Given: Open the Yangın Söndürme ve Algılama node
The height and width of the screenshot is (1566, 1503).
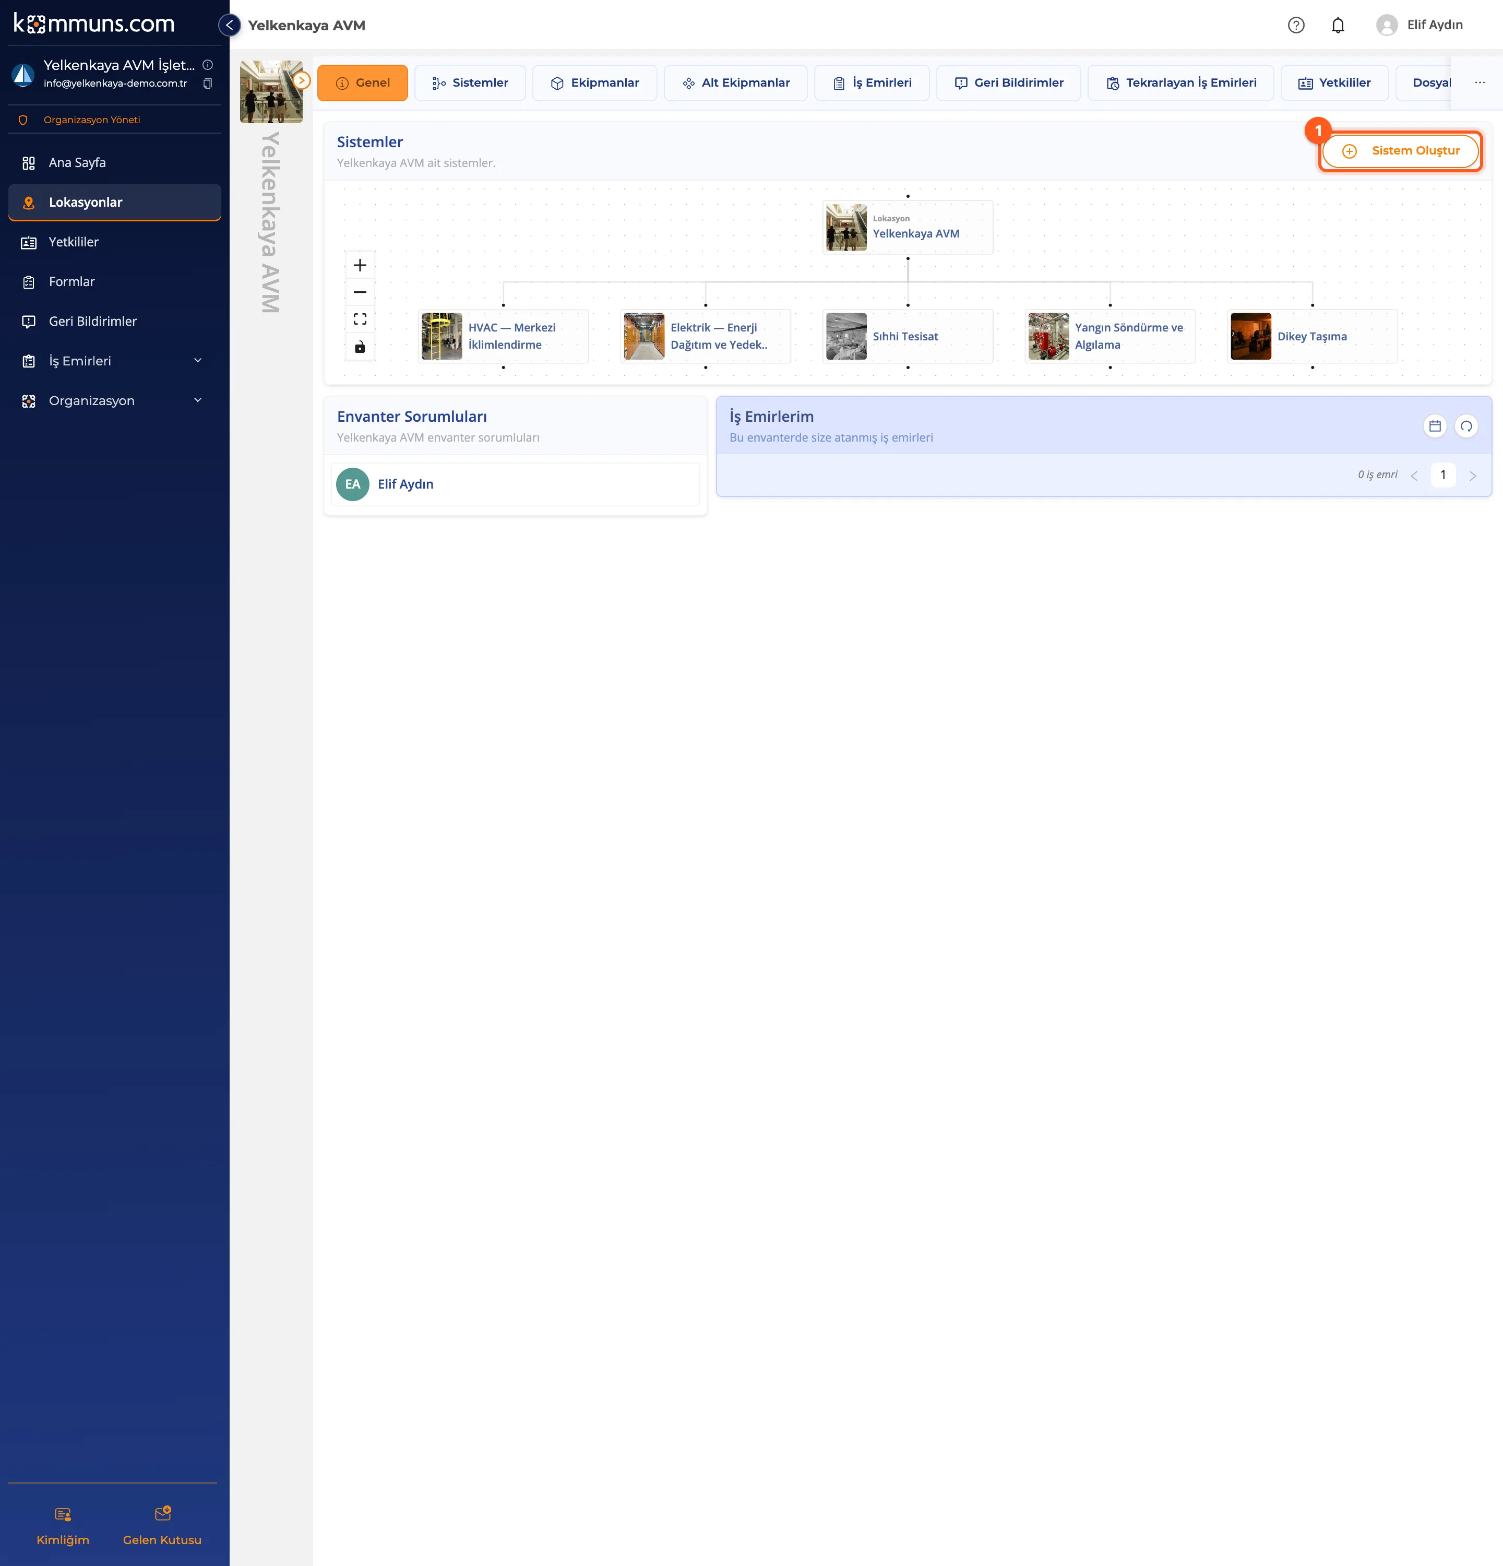Looking at the screenshot, I should [x=1110, y=336].
